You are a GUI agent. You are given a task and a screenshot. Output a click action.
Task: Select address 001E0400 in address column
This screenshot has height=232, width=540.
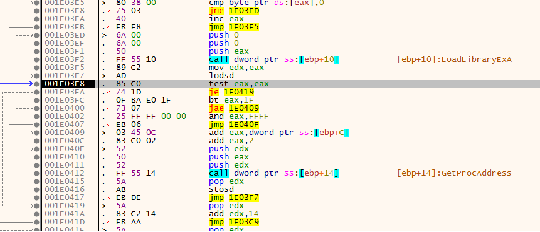65,108
